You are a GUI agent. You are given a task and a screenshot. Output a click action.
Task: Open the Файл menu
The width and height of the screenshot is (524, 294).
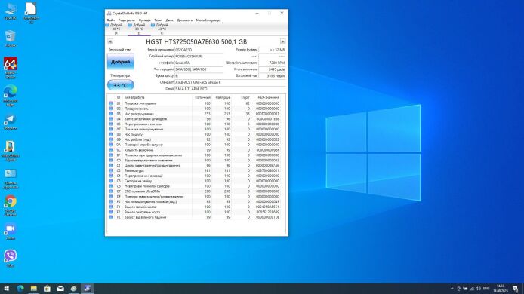coord(111,20)
